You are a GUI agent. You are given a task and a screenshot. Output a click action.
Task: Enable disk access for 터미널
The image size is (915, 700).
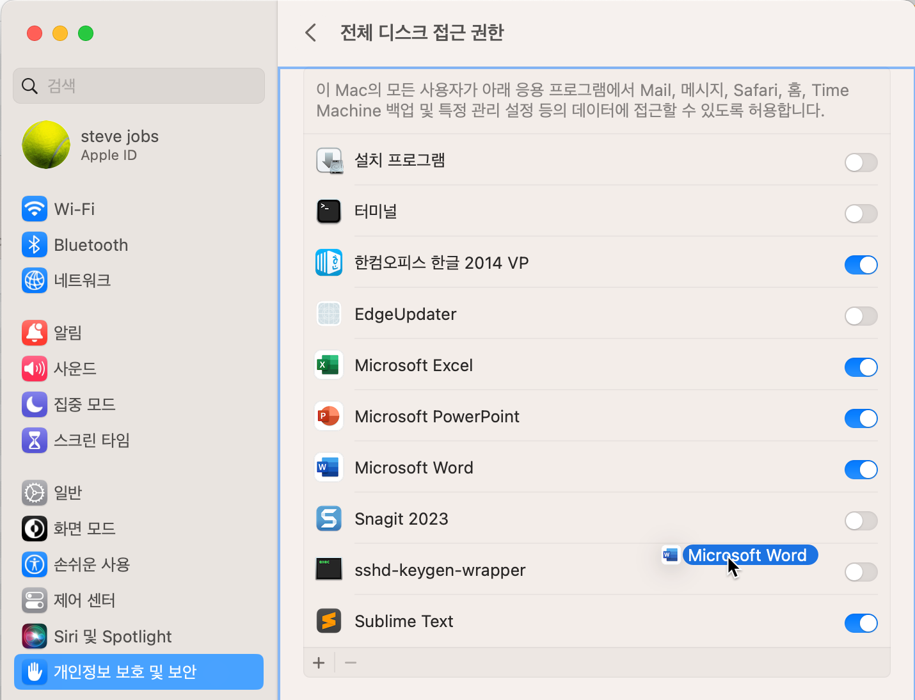pyautogui.click(x=861, y=214)
